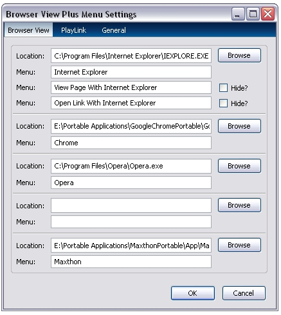The image size is (281, 315).
Task: Cancel the menu settings dialog
Action: pos(244,293)
